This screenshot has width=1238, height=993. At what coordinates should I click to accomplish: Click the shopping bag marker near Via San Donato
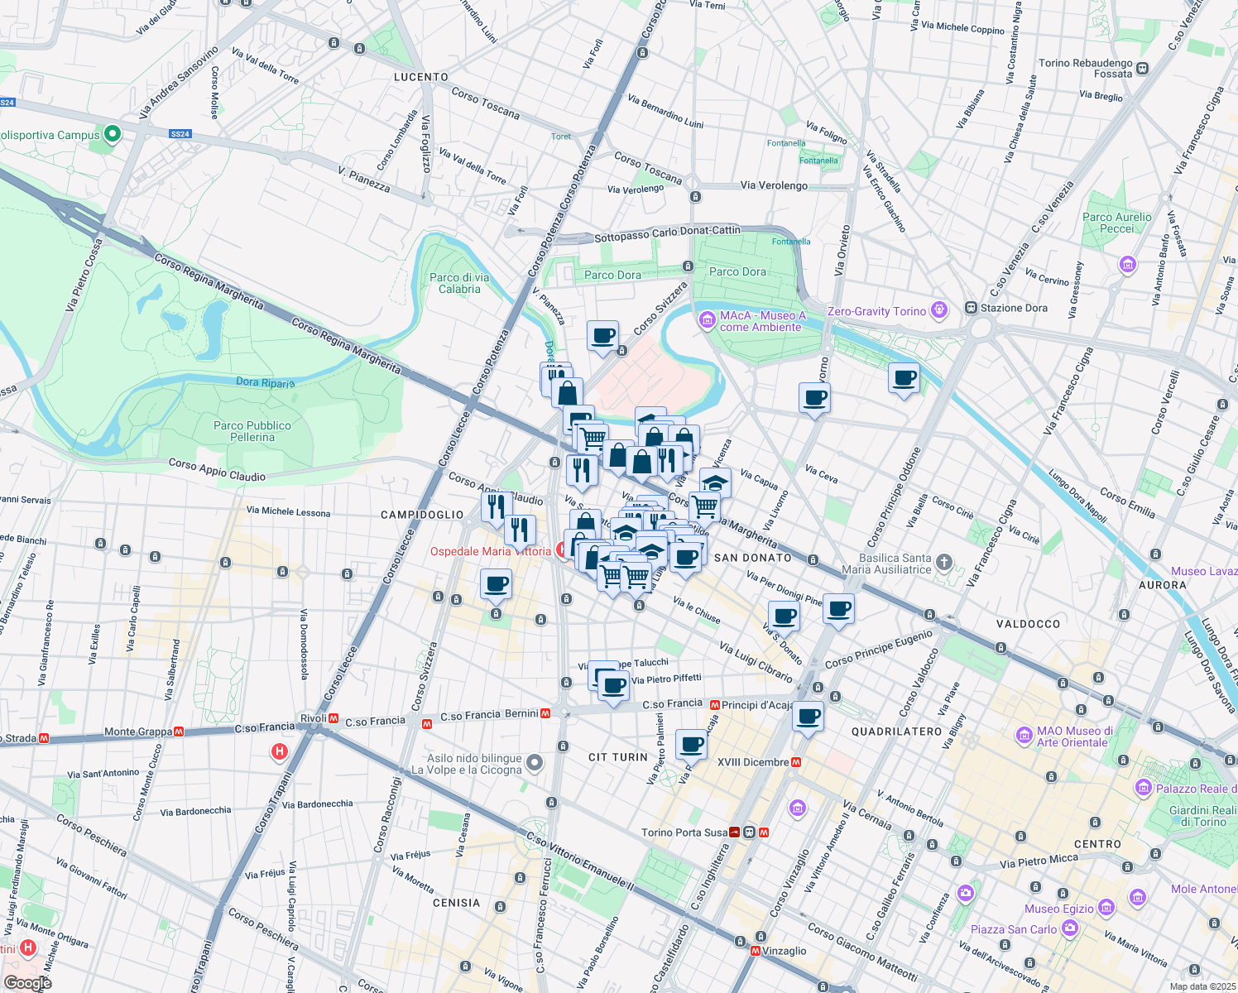click(x=584, y=521)
